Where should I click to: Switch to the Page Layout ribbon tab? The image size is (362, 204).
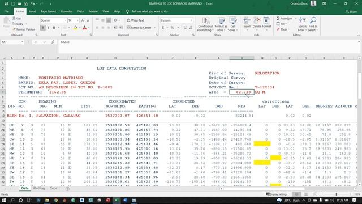pyautogui.click(x=48, y=11)
